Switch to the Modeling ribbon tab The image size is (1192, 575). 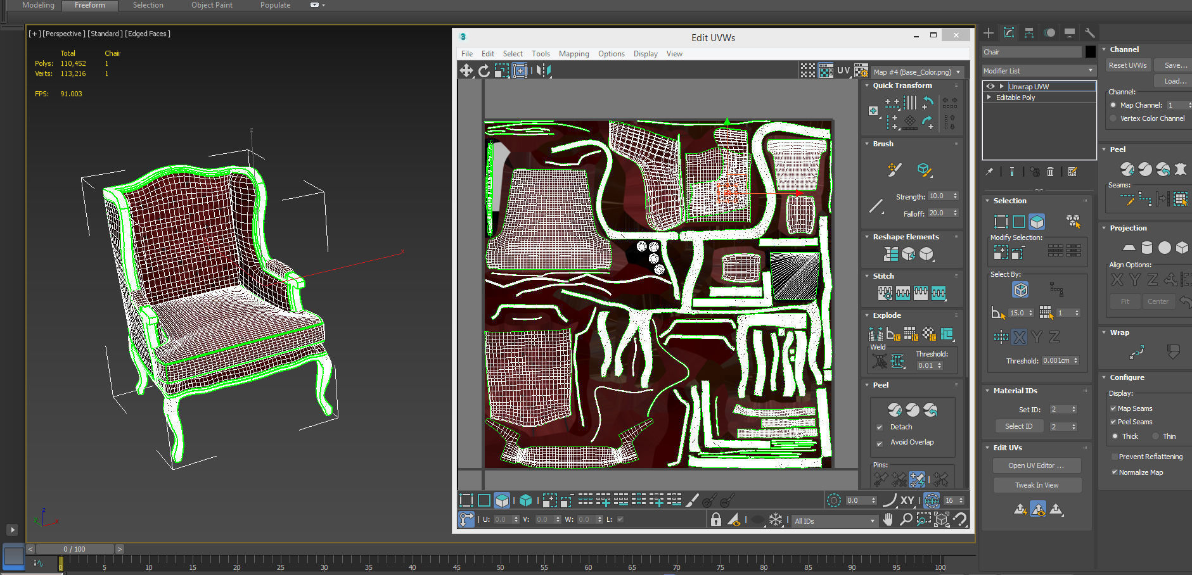click(x=38, y=5)
